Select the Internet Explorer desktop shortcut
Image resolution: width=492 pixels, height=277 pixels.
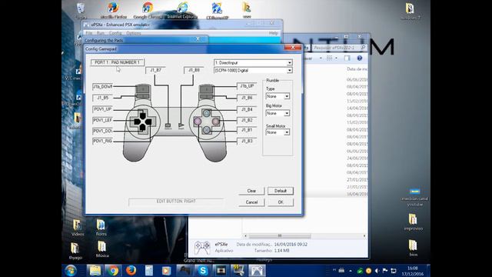pos(182,11)
